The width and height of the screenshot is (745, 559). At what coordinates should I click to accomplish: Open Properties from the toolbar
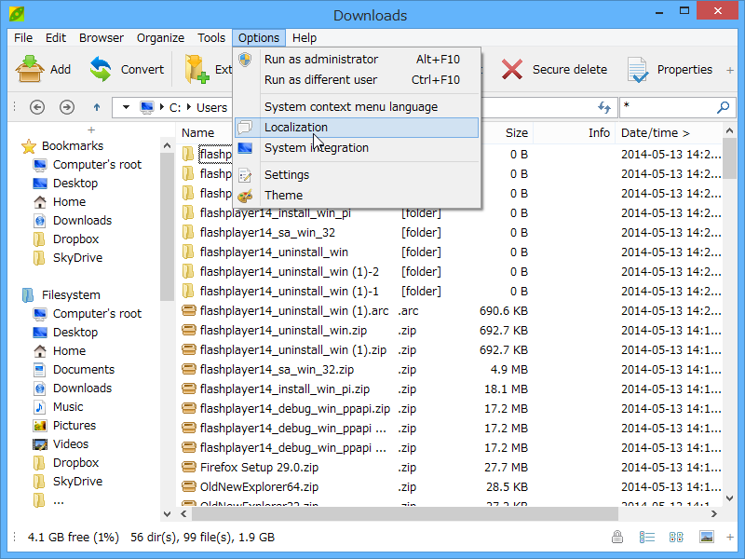point(670,69)
